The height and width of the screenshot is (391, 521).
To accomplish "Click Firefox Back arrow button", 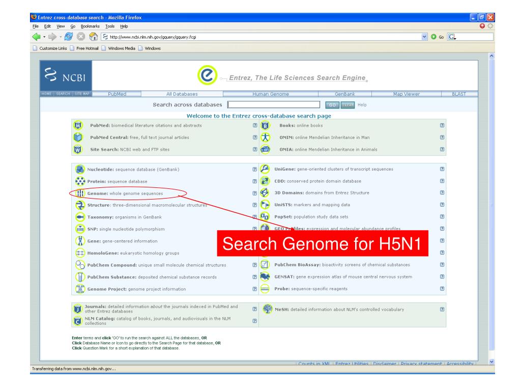I will tap(36, 37).
